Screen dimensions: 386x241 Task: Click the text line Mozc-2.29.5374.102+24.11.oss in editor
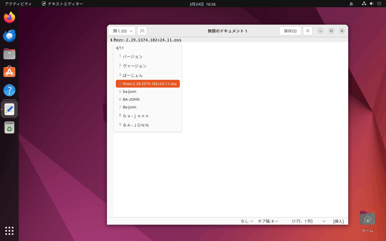148,40
